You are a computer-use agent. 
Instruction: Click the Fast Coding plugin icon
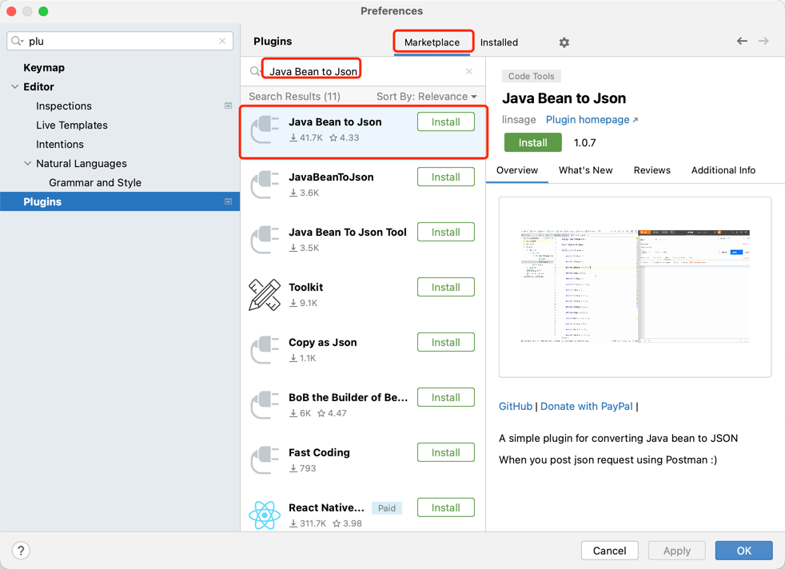click(265, 460)
